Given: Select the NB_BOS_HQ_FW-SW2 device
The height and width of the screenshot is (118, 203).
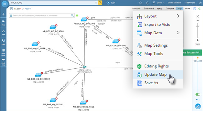Looking at the screenshot, I should [x=116, y=41].
